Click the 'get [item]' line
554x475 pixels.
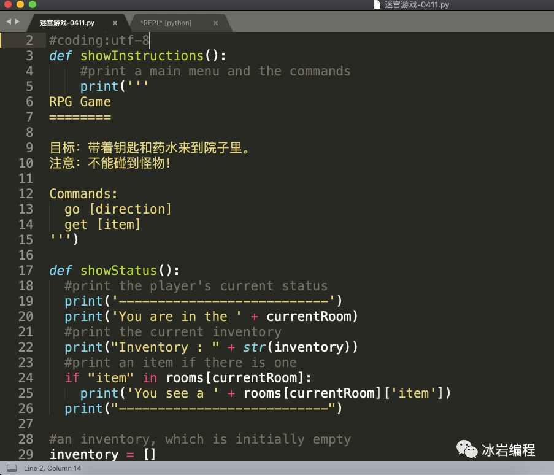click(x=102, y=225)
